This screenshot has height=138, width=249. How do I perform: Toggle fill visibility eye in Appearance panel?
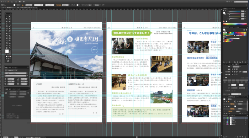click(224, 106)
